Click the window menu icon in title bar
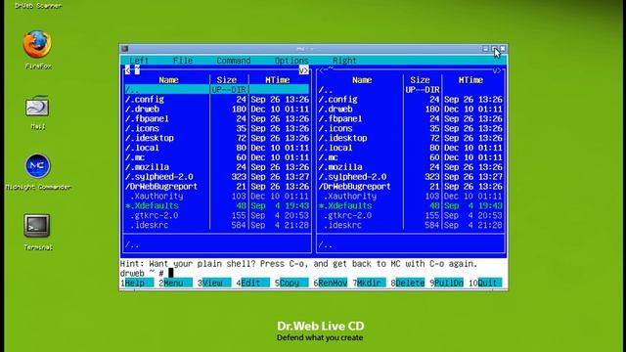This screenshot has height=352, width=626. tap(125, 49)
